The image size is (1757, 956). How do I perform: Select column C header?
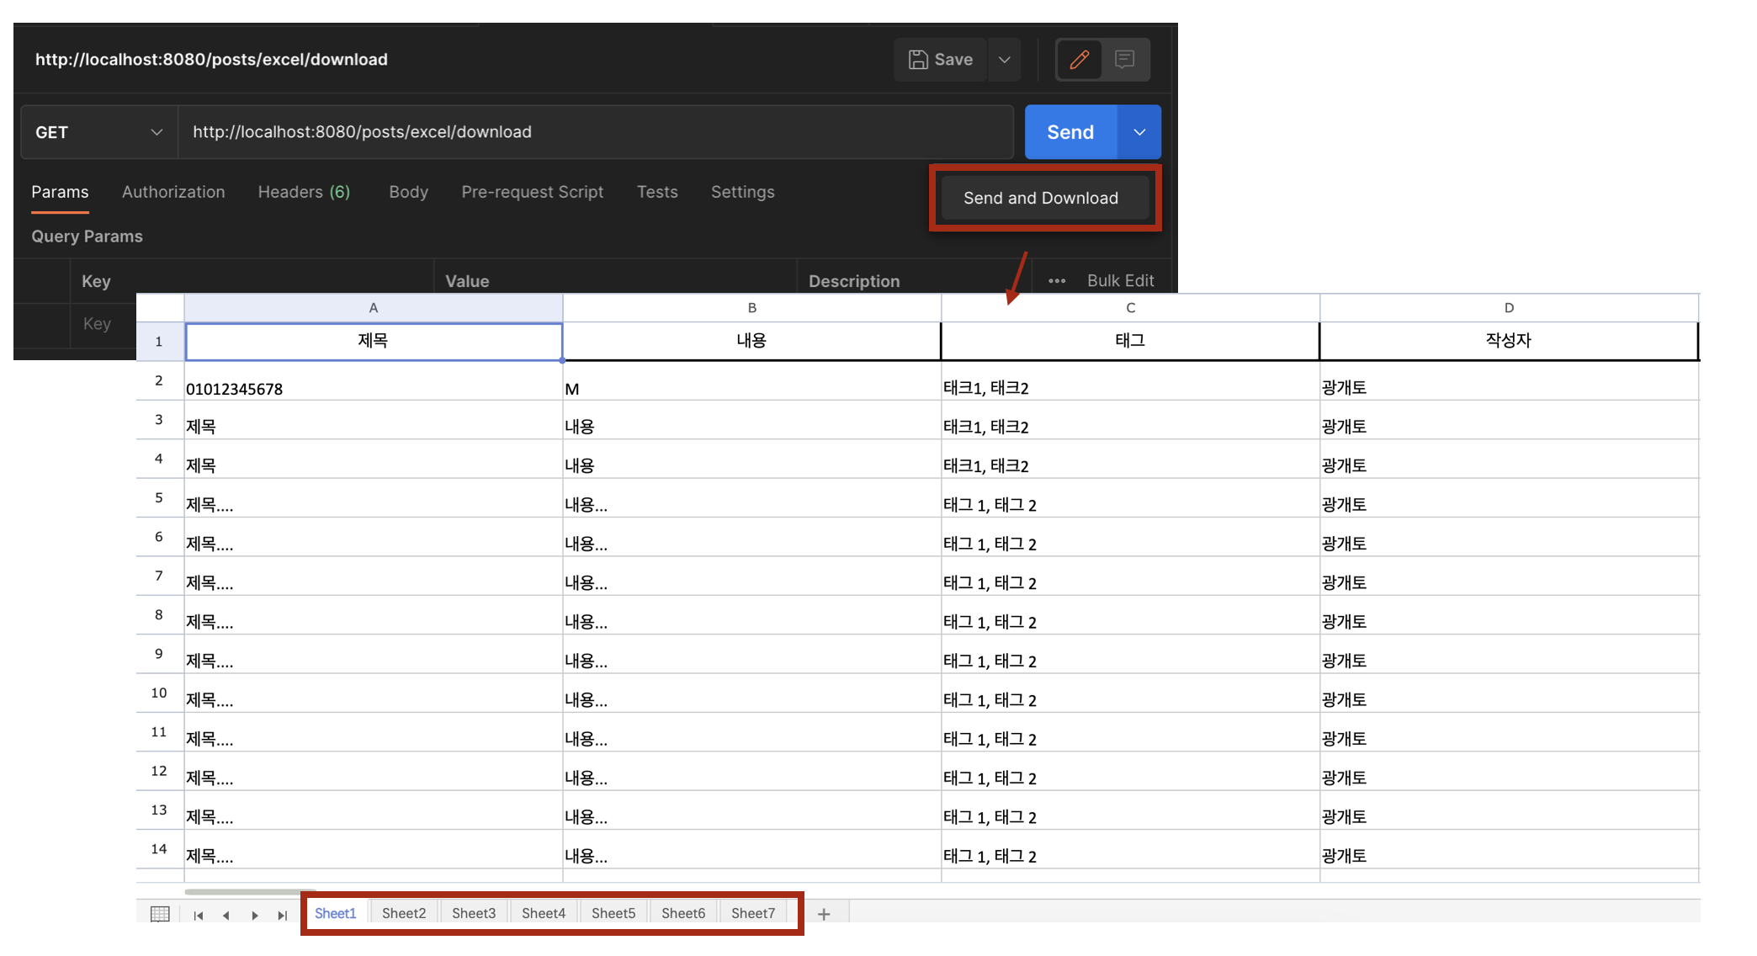1130,308
